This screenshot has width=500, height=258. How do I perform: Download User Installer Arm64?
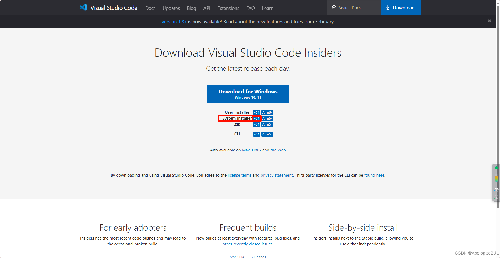(x=267, y=112)
